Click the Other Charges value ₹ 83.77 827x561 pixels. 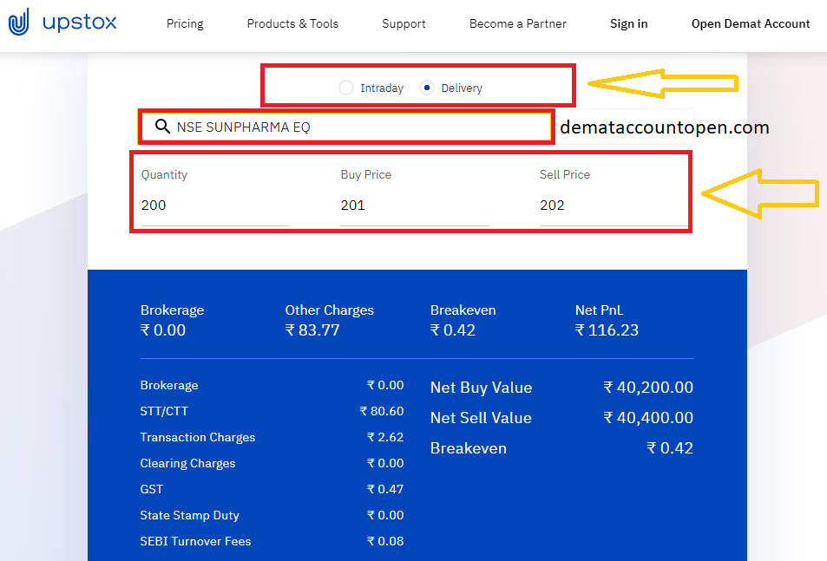312,330
